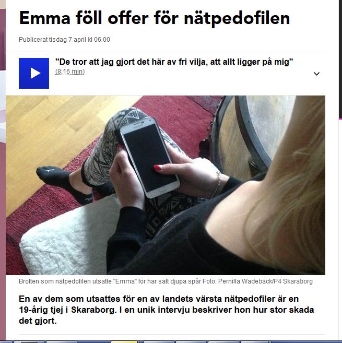Click the word "nätpedofilen" in the headline
This screenshot has width=342, height=343.
pyautogui.click(x=237, y=19)
